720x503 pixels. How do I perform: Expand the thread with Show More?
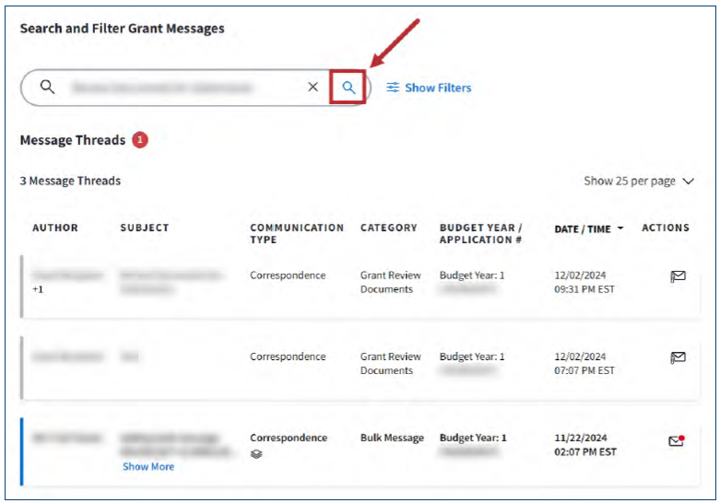(x=148, y=466)
